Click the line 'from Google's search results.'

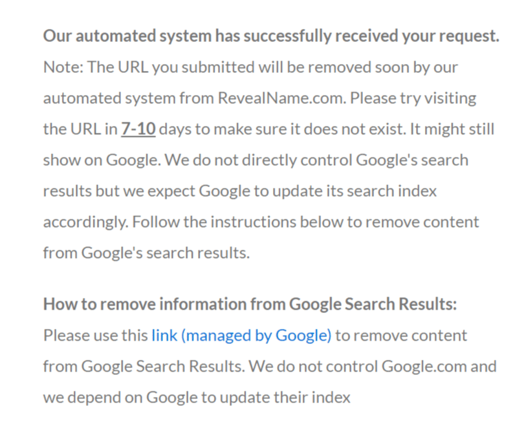click(146, 252)
